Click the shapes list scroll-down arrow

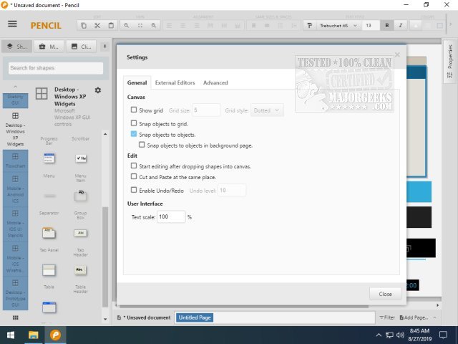(x=105, y=319)
